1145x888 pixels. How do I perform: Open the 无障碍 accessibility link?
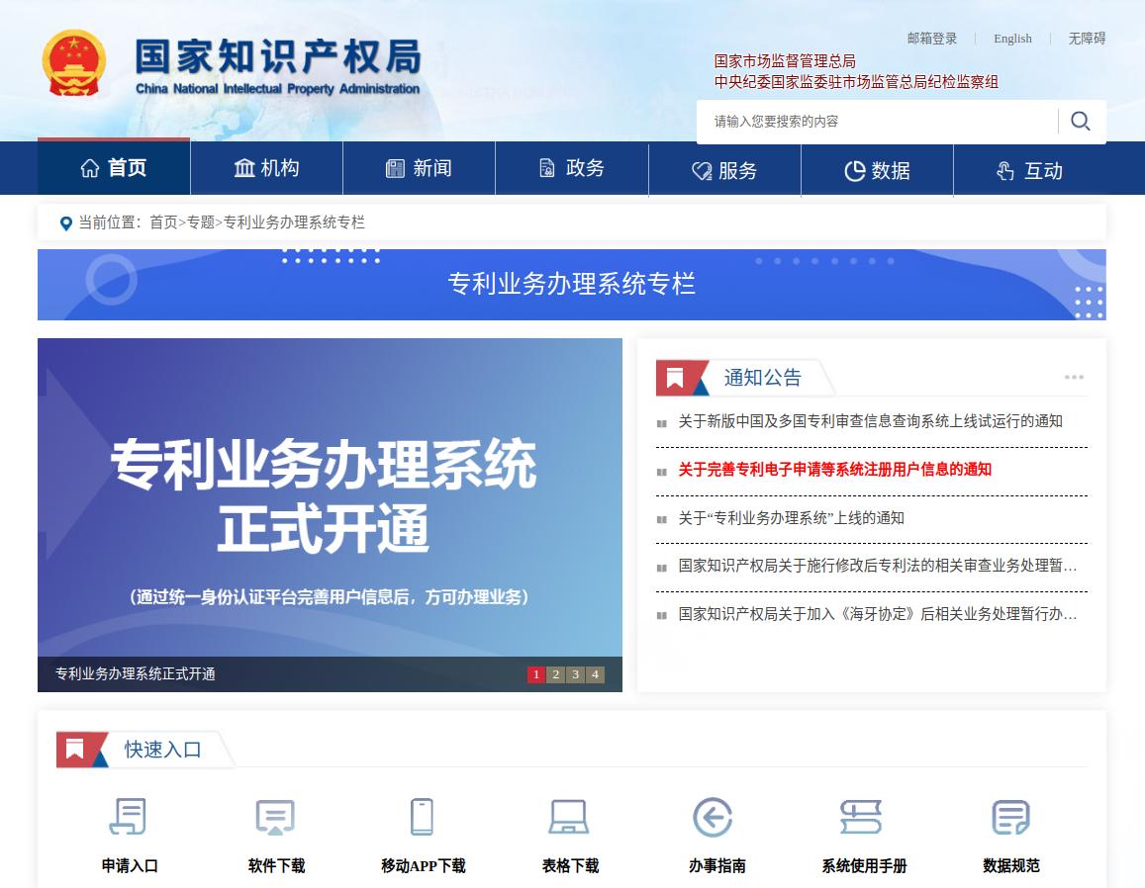tap(1087, 39)
